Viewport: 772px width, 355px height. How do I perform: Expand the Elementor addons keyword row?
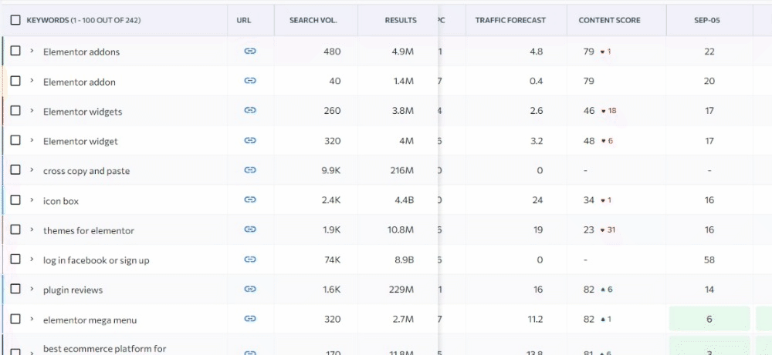tap(32, 51)
